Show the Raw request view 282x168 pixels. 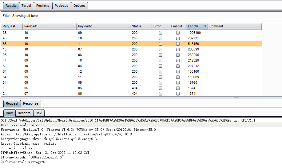coord(9,113)
